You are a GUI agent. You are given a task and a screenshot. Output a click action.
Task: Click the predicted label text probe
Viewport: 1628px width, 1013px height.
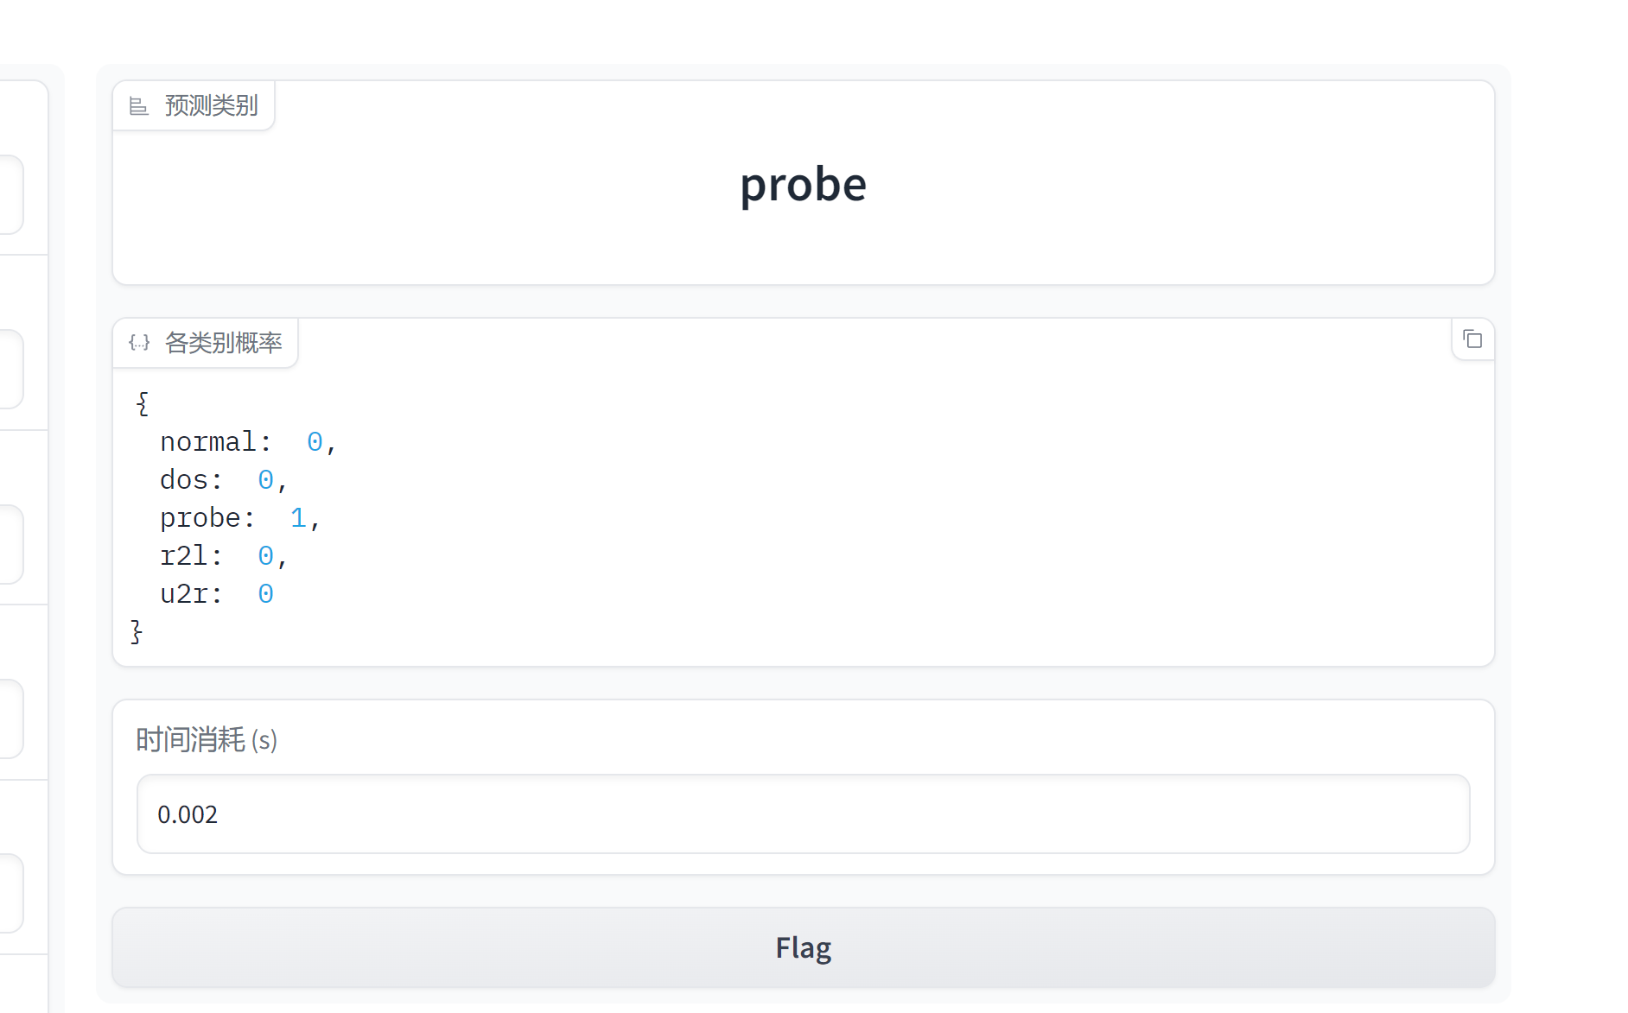pos(804,185)
